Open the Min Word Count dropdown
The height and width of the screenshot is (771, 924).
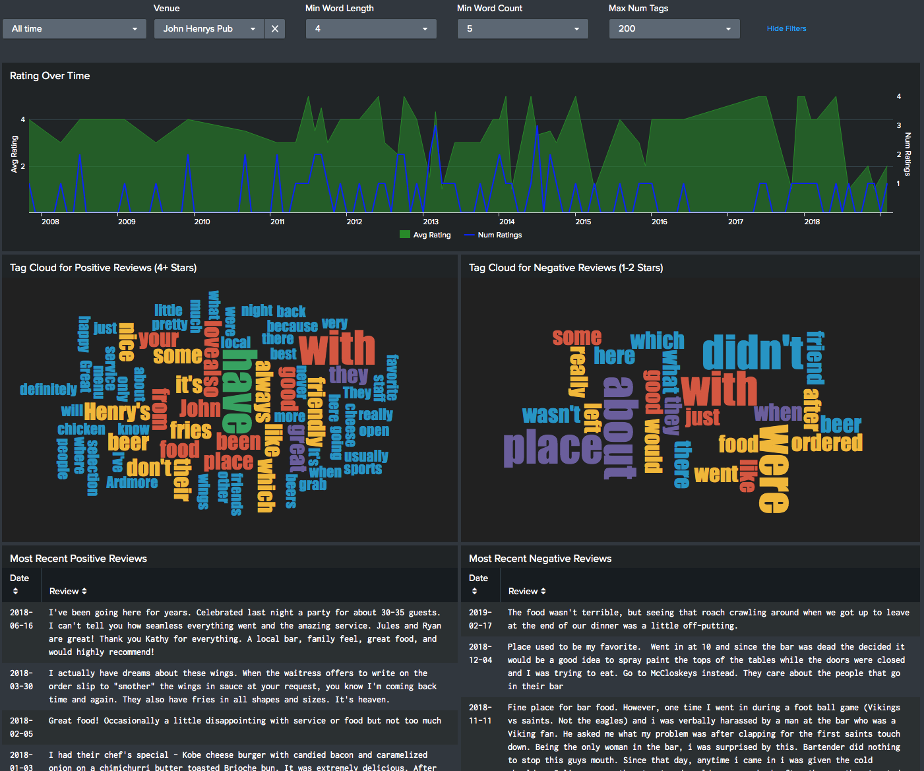point(523,29)
